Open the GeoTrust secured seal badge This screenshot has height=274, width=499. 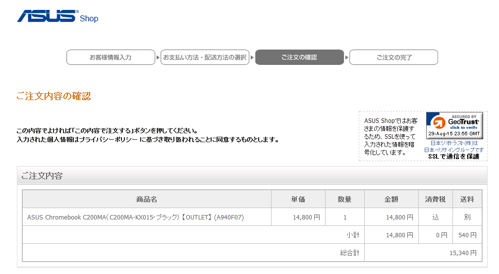454,125
